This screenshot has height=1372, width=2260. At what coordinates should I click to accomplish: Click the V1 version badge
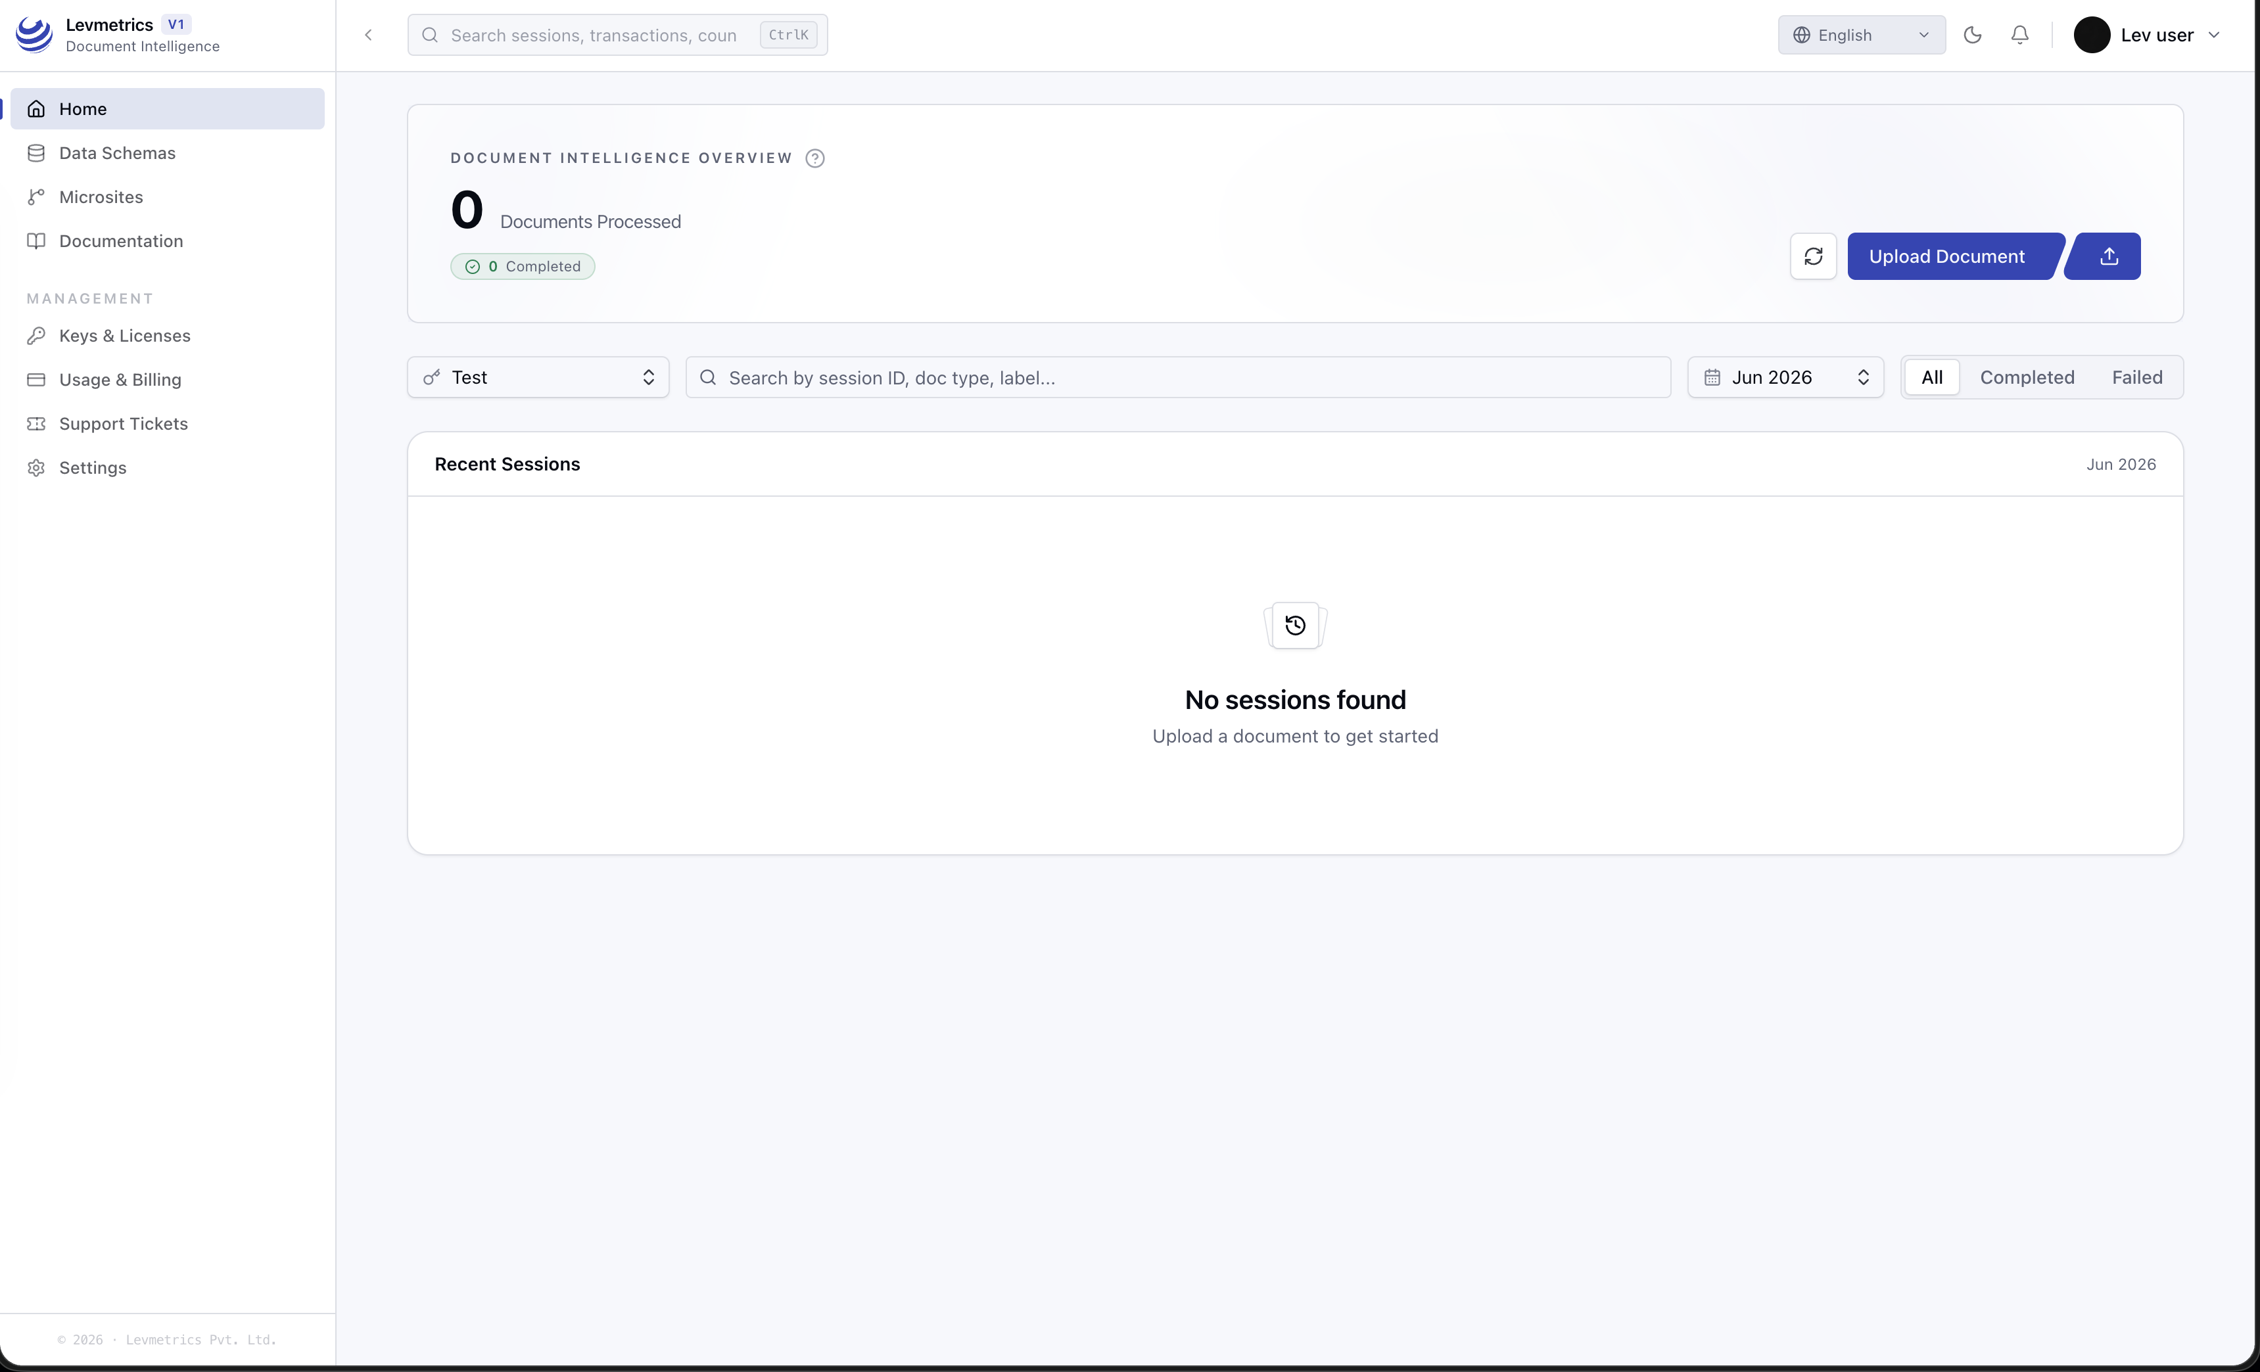coord(176,25)
